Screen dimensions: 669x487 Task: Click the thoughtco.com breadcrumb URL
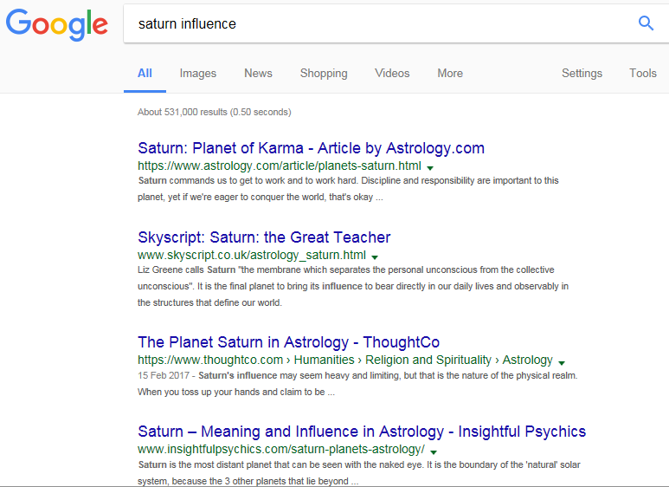(x=345, y=360)
